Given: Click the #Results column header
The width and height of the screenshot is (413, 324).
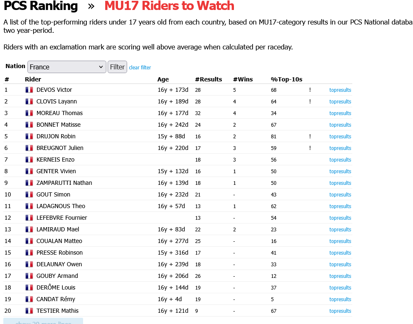Looking at the screenshot, I should point(208,79).
